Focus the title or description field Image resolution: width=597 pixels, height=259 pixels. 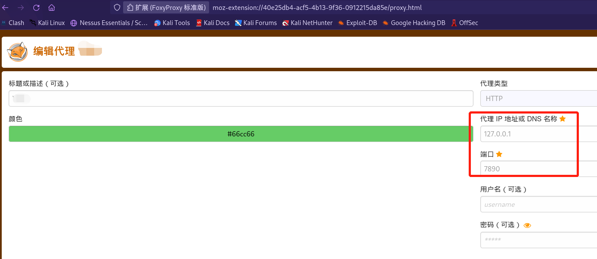click(x=241, y=98)
